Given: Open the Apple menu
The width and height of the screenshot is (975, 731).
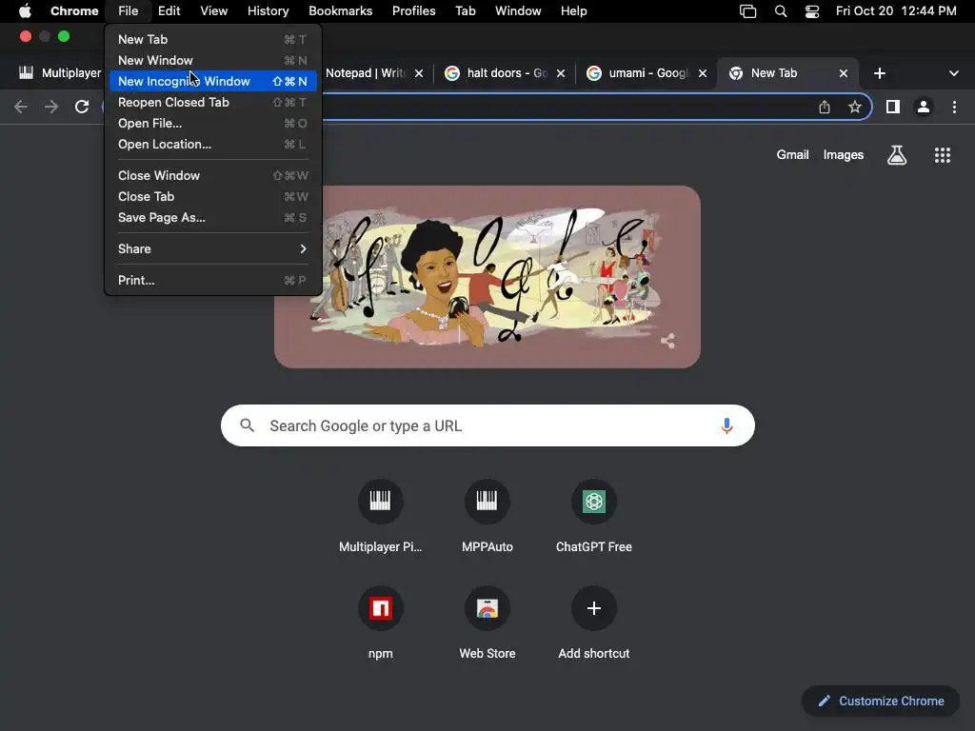Looking at the screenshot, I should pyautogui.click(x=25, y=11).
